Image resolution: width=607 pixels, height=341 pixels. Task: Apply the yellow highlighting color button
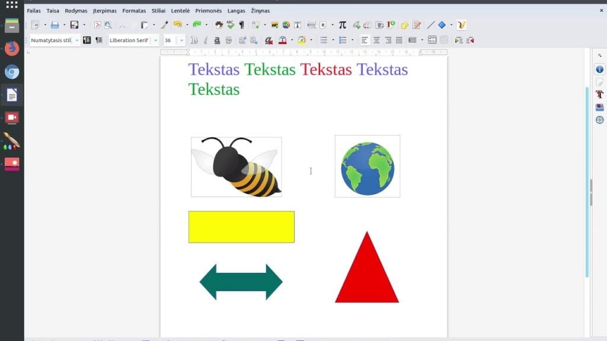[x=302, y=40]
